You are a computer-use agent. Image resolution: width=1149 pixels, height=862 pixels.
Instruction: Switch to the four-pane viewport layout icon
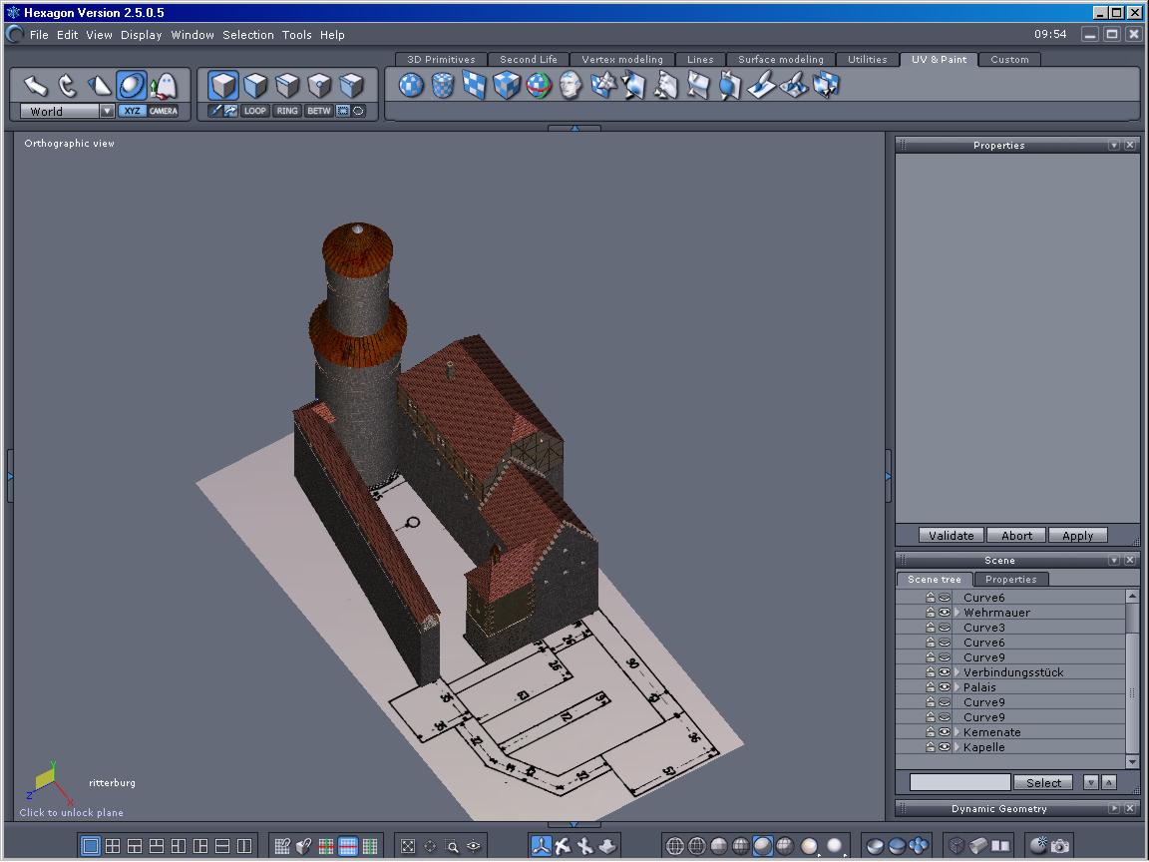click(x=113, y=846)
